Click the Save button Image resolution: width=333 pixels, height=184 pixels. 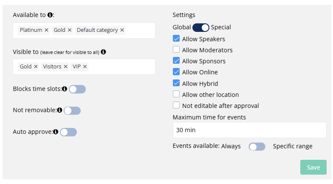[x=313, y=167]
